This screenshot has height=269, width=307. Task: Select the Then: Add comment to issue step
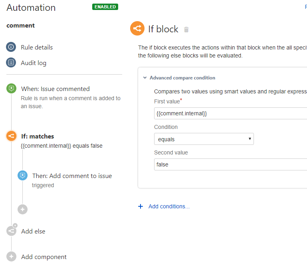[x=72, y=176]
